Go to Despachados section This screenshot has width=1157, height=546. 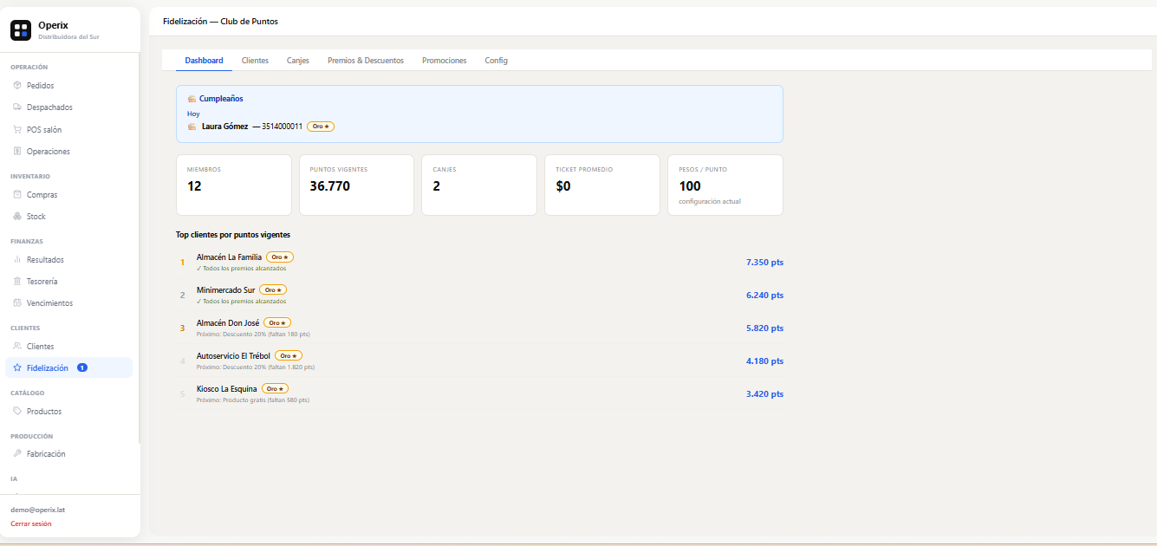69,107
